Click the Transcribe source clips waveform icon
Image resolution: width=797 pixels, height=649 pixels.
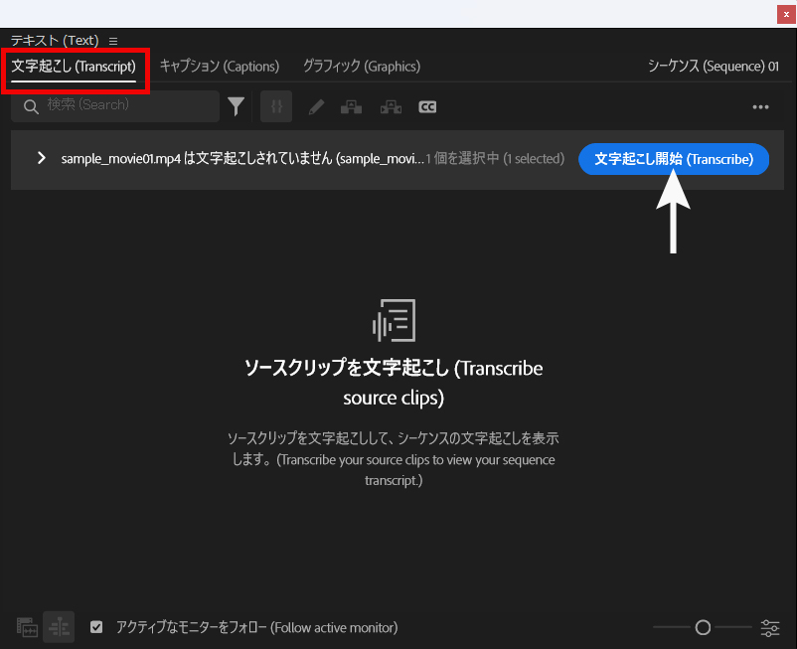[394, 321]
